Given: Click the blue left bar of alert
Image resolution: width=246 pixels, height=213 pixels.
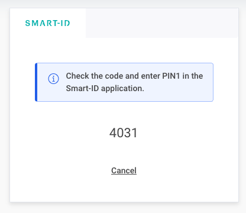Looking at the screenshot, I should click(36, 82).
